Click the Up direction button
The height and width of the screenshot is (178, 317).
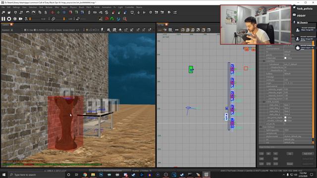point(290,154)
